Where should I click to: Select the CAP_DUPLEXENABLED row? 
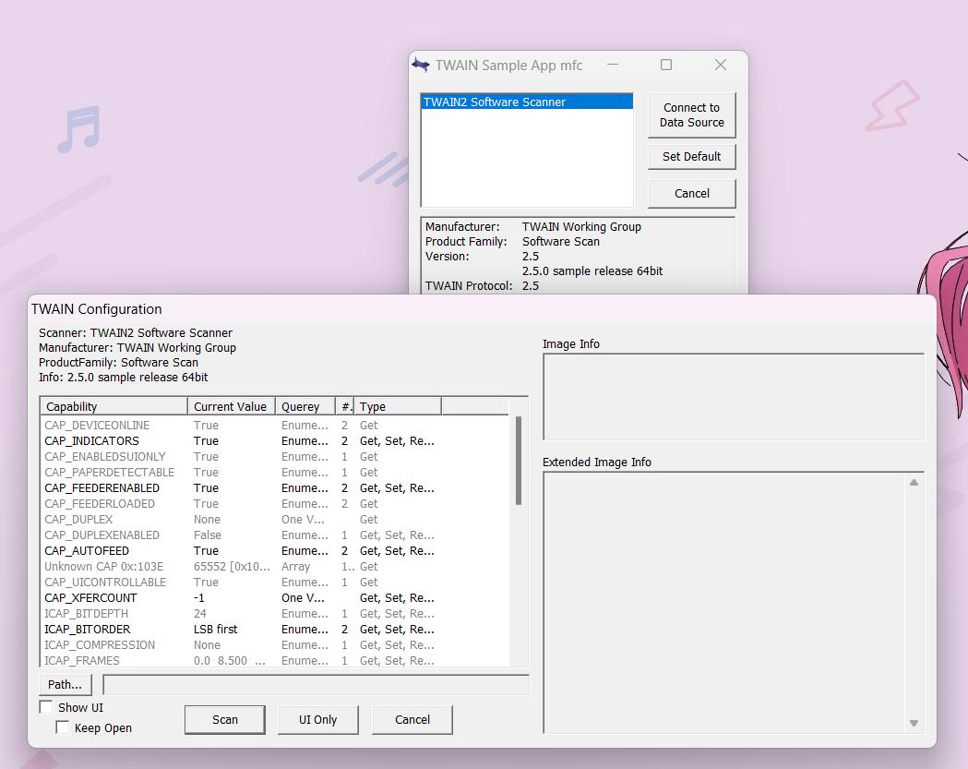tap(275, 535)
